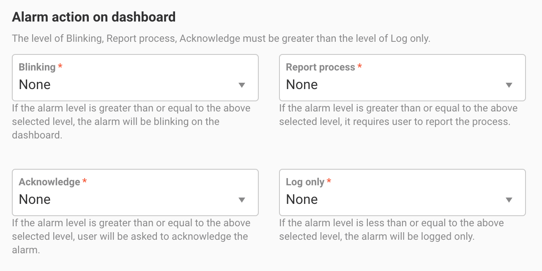The height and width of the screenshot is (271, 542).
Task: Click the Acknowledge helper text below field
Action: coord(131,236)
